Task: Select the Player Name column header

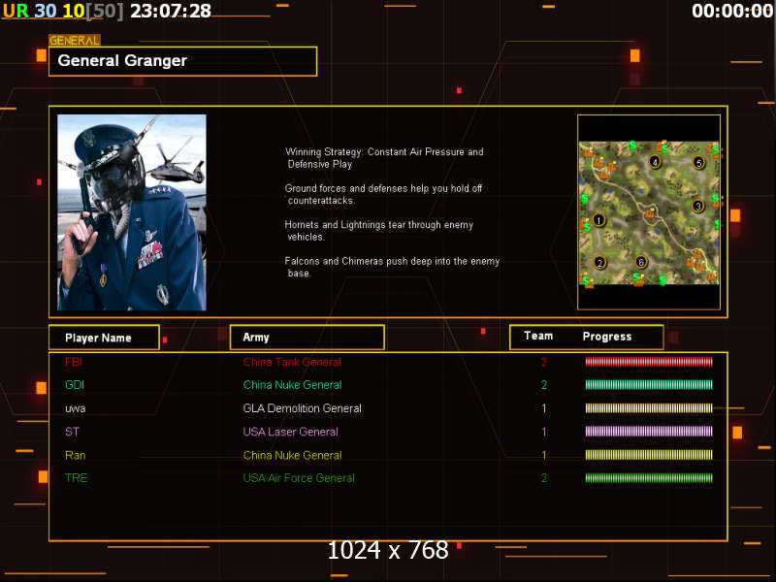Action: pos(104,338)
